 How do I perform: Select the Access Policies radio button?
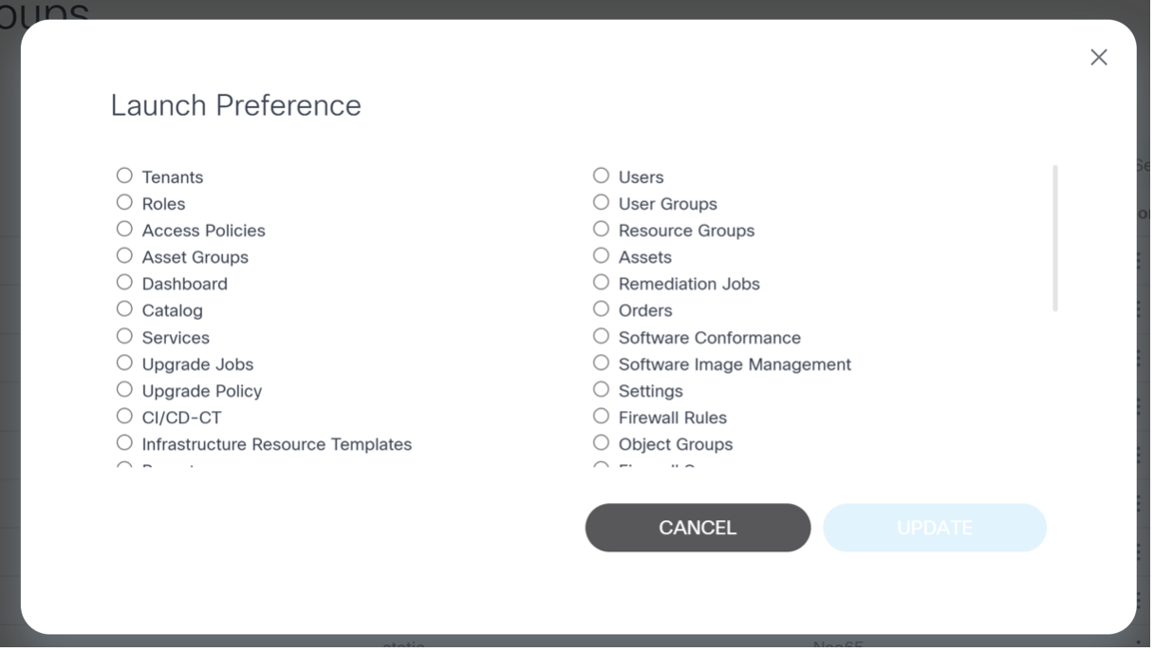coord(124,229)
